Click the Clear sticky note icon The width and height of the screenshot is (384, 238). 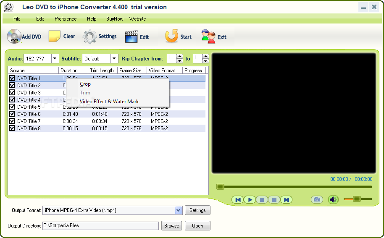click(x=54, y=36)
